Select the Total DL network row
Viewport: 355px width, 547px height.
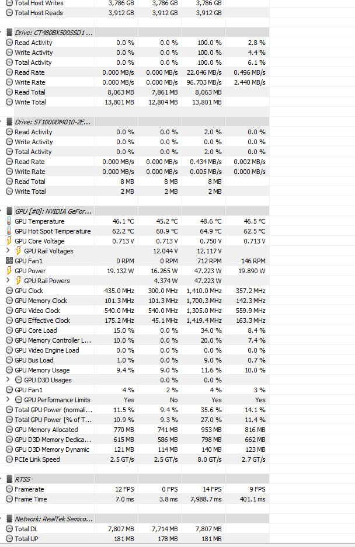26,528
